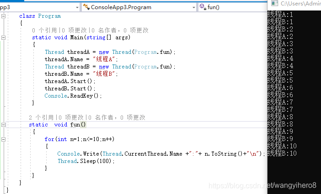The image size is (321, 194).
Task: Collapse the fun method outline block
Action: (x=4, y=125)
